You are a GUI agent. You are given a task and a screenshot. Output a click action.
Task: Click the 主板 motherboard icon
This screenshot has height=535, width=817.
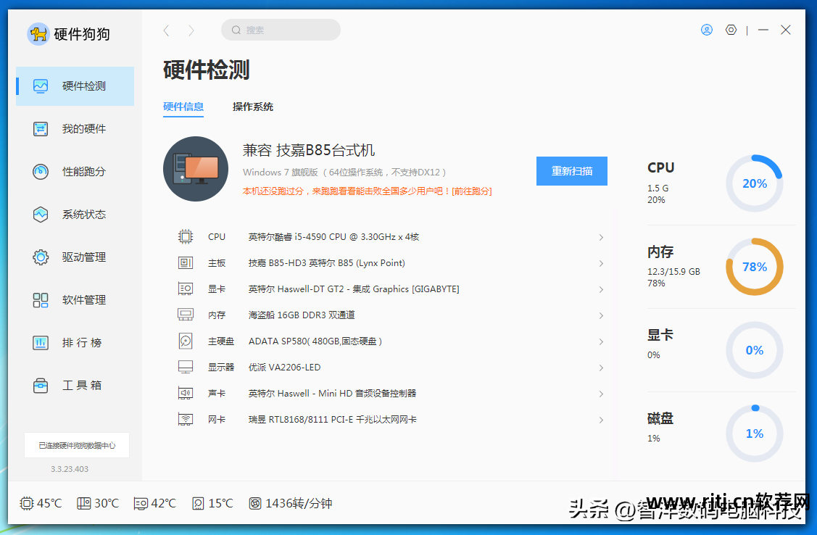186,263
